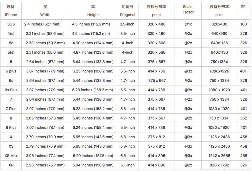Image resolution: width=252 pixels, height=171 pixels.
Task: Select the 5(s) row '320 x 568' cell
Action: coord(156,52)
